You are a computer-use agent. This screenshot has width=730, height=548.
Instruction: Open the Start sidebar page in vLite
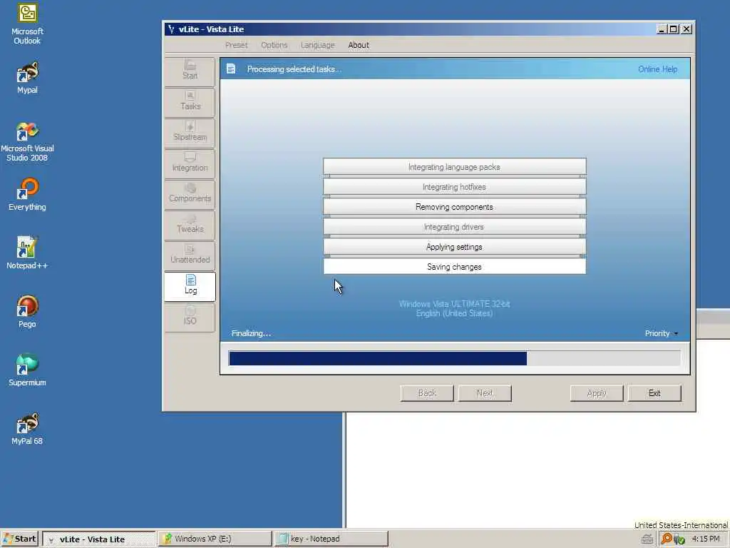click(190, 71)
